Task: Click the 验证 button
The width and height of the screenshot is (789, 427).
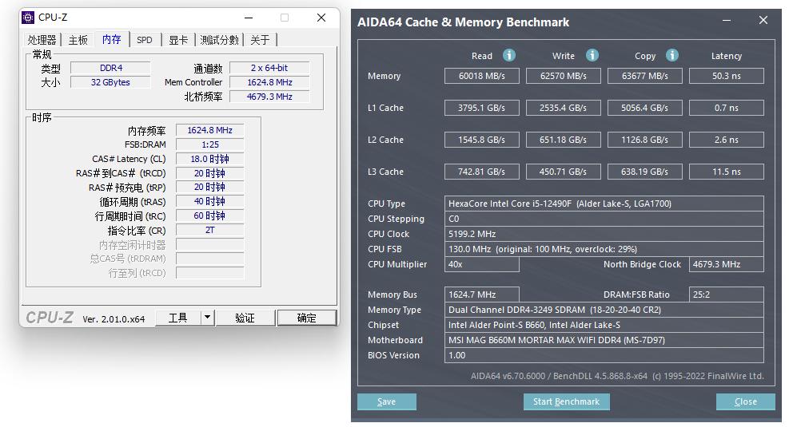Action: 245,318
